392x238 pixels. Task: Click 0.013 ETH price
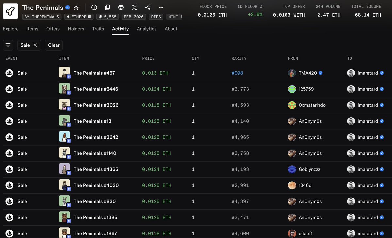155,73
